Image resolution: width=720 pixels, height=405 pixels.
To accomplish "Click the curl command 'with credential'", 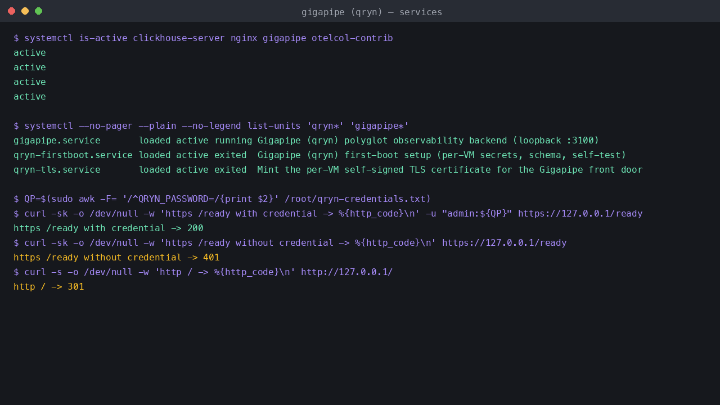I will pyautogui.click(x=328, y=214).
